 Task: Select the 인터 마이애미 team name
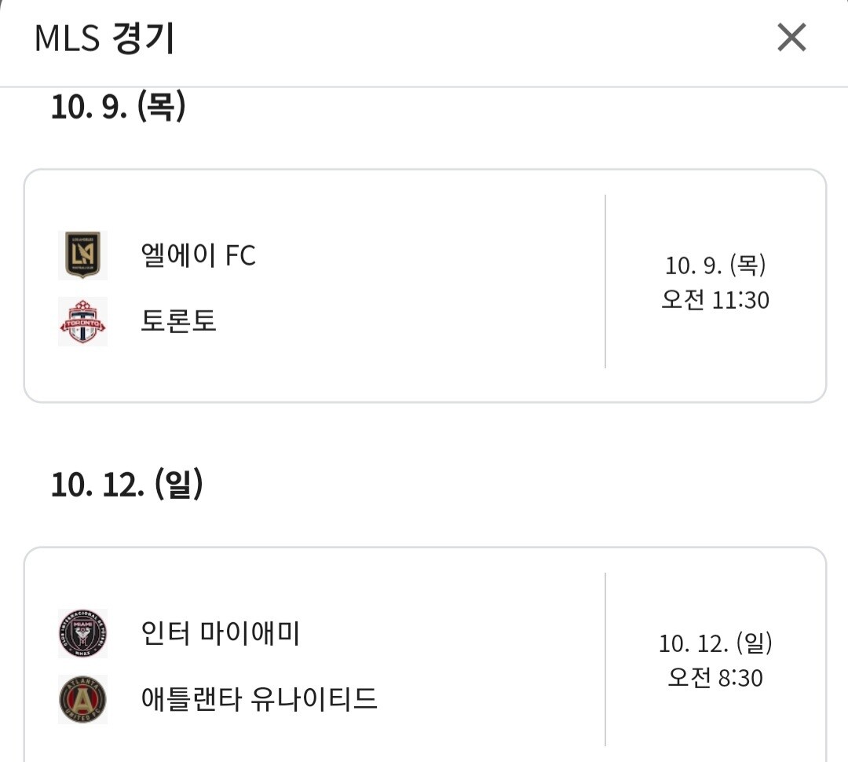tap(220, 633)
